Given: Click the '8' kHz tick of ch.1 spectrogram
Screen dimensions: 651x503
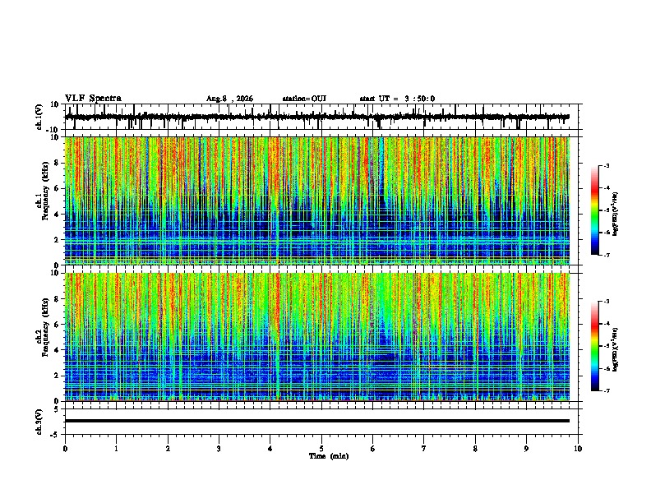Looking at the screenshot, I should (x=58, y=163).
